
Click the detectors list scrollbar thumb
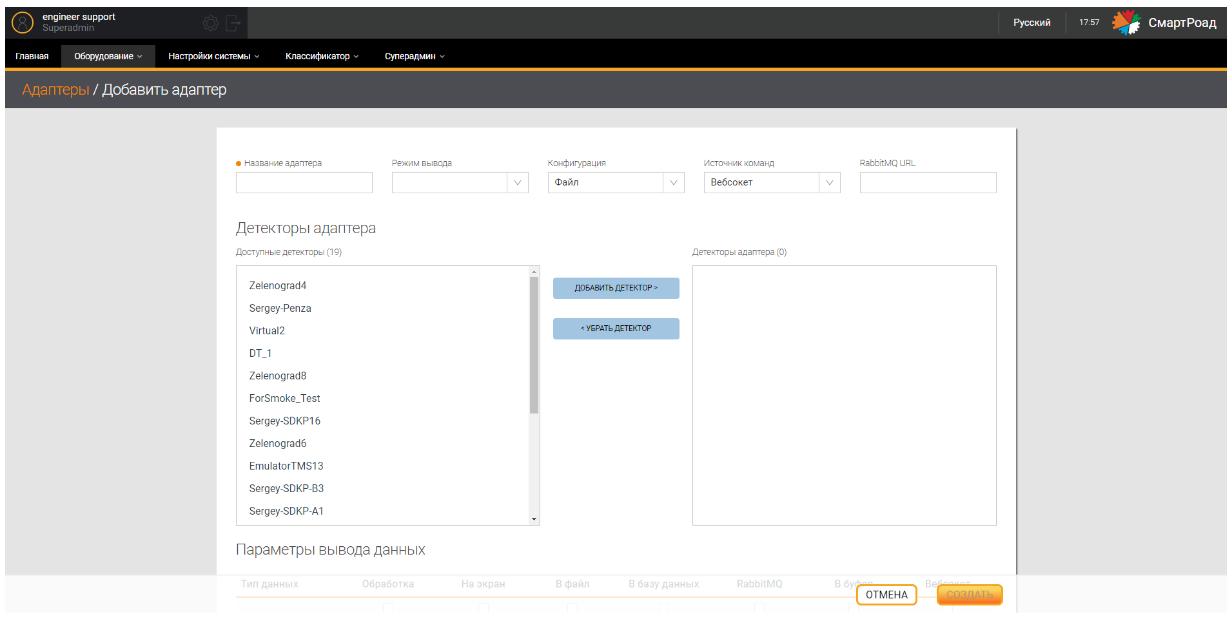tap(534, 345)
